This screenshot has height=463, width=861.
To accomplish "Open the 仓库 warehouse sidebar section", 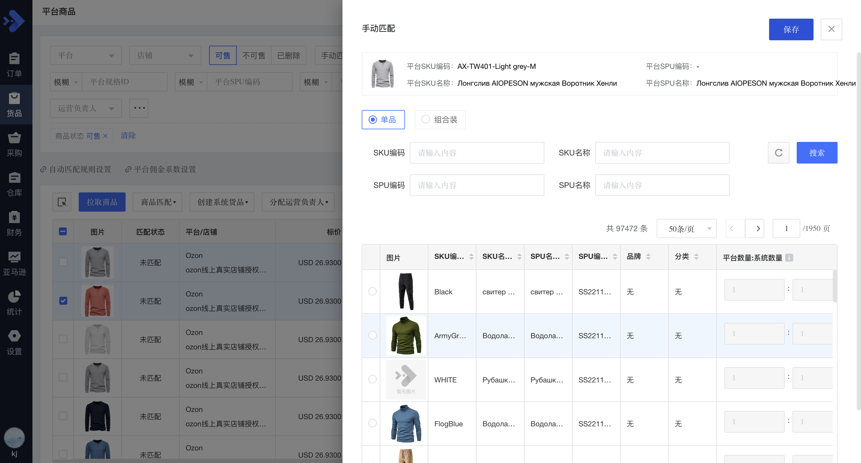I will (x=14, y=184).
